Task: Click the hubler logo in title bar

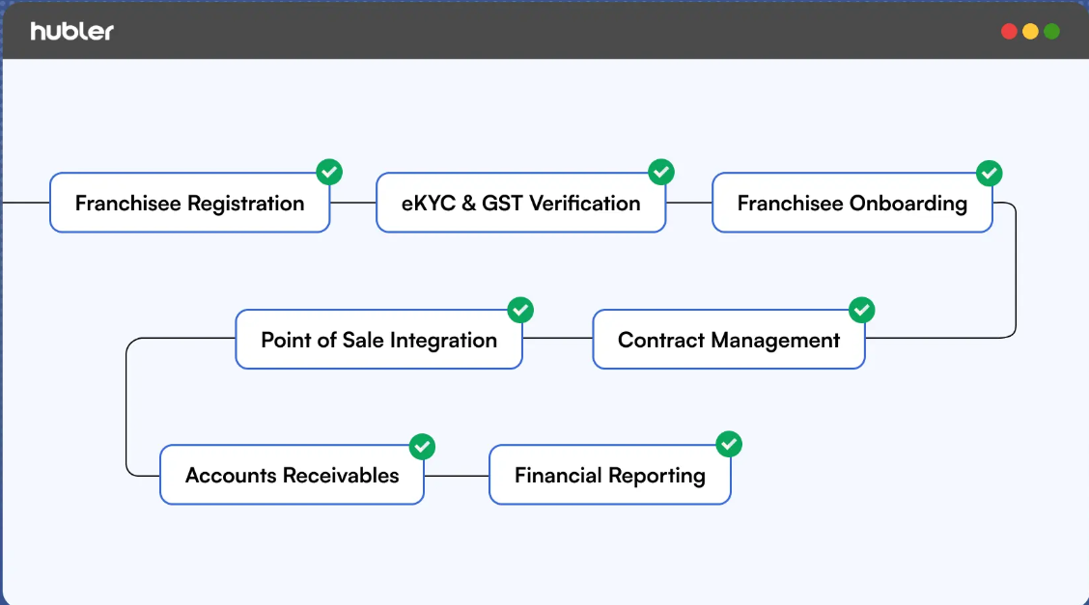Action: pyautogui.click(x=71, y=31)
